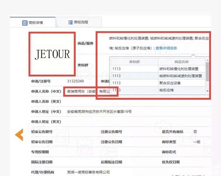Click the 商品/服务 description text
The width and height of the screenshot is (221, 176).
(x=159, y=38)
